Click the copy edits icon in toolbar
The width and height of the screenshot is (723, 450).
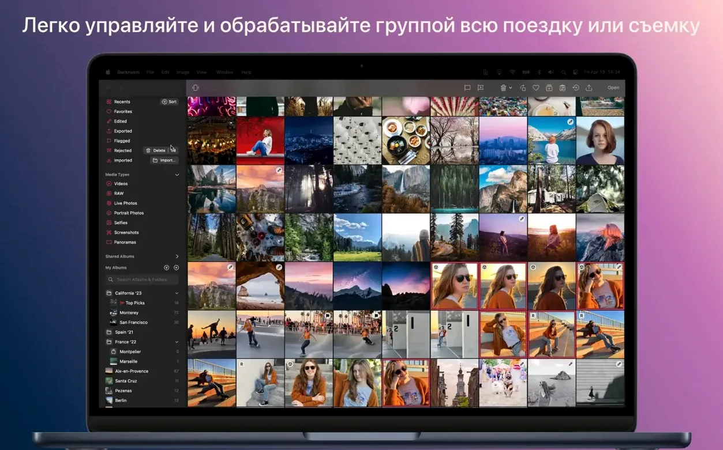(548, 88)
